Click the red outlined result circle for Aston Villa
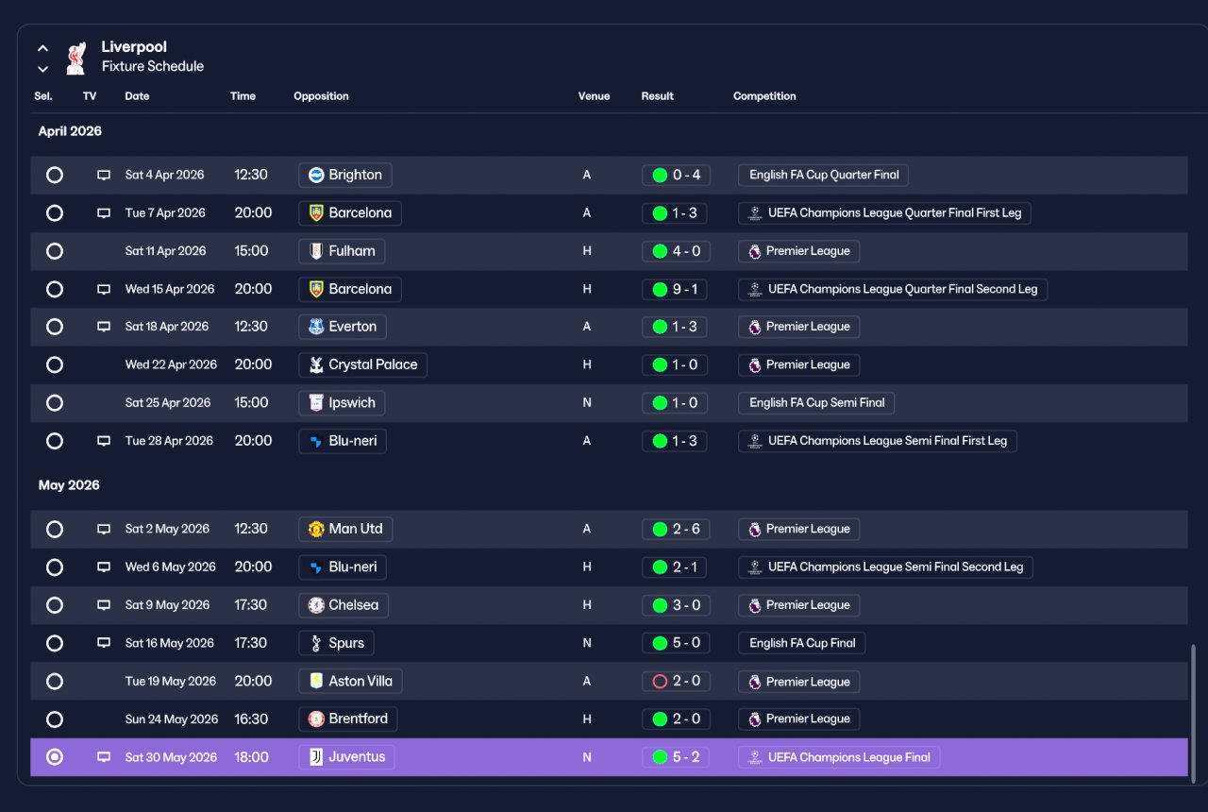This screenshot has height=812, width=1208. click(660, 682)
